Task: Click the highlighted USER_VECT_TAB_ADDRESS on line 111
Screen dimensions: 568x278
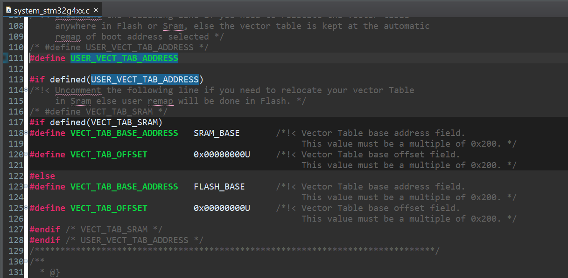Action: (x=124, y=58)
